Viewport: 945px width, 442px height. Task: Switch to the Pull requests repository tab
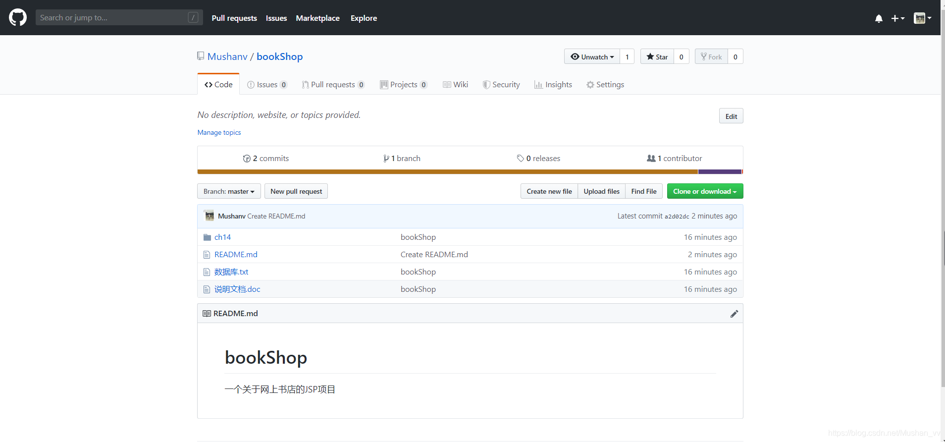click(333, 85)
